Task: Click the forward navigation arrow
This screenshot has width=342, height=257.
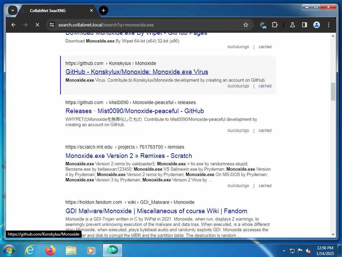Action: (25, 25)
